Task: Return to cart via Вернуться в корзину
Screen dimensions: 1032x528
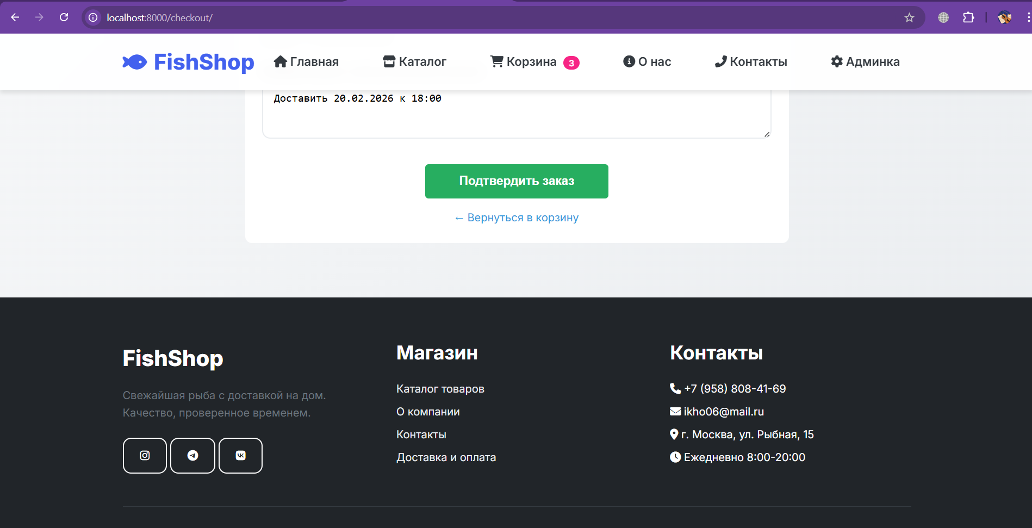Action: pyautogui.click(x=516, y=217)
